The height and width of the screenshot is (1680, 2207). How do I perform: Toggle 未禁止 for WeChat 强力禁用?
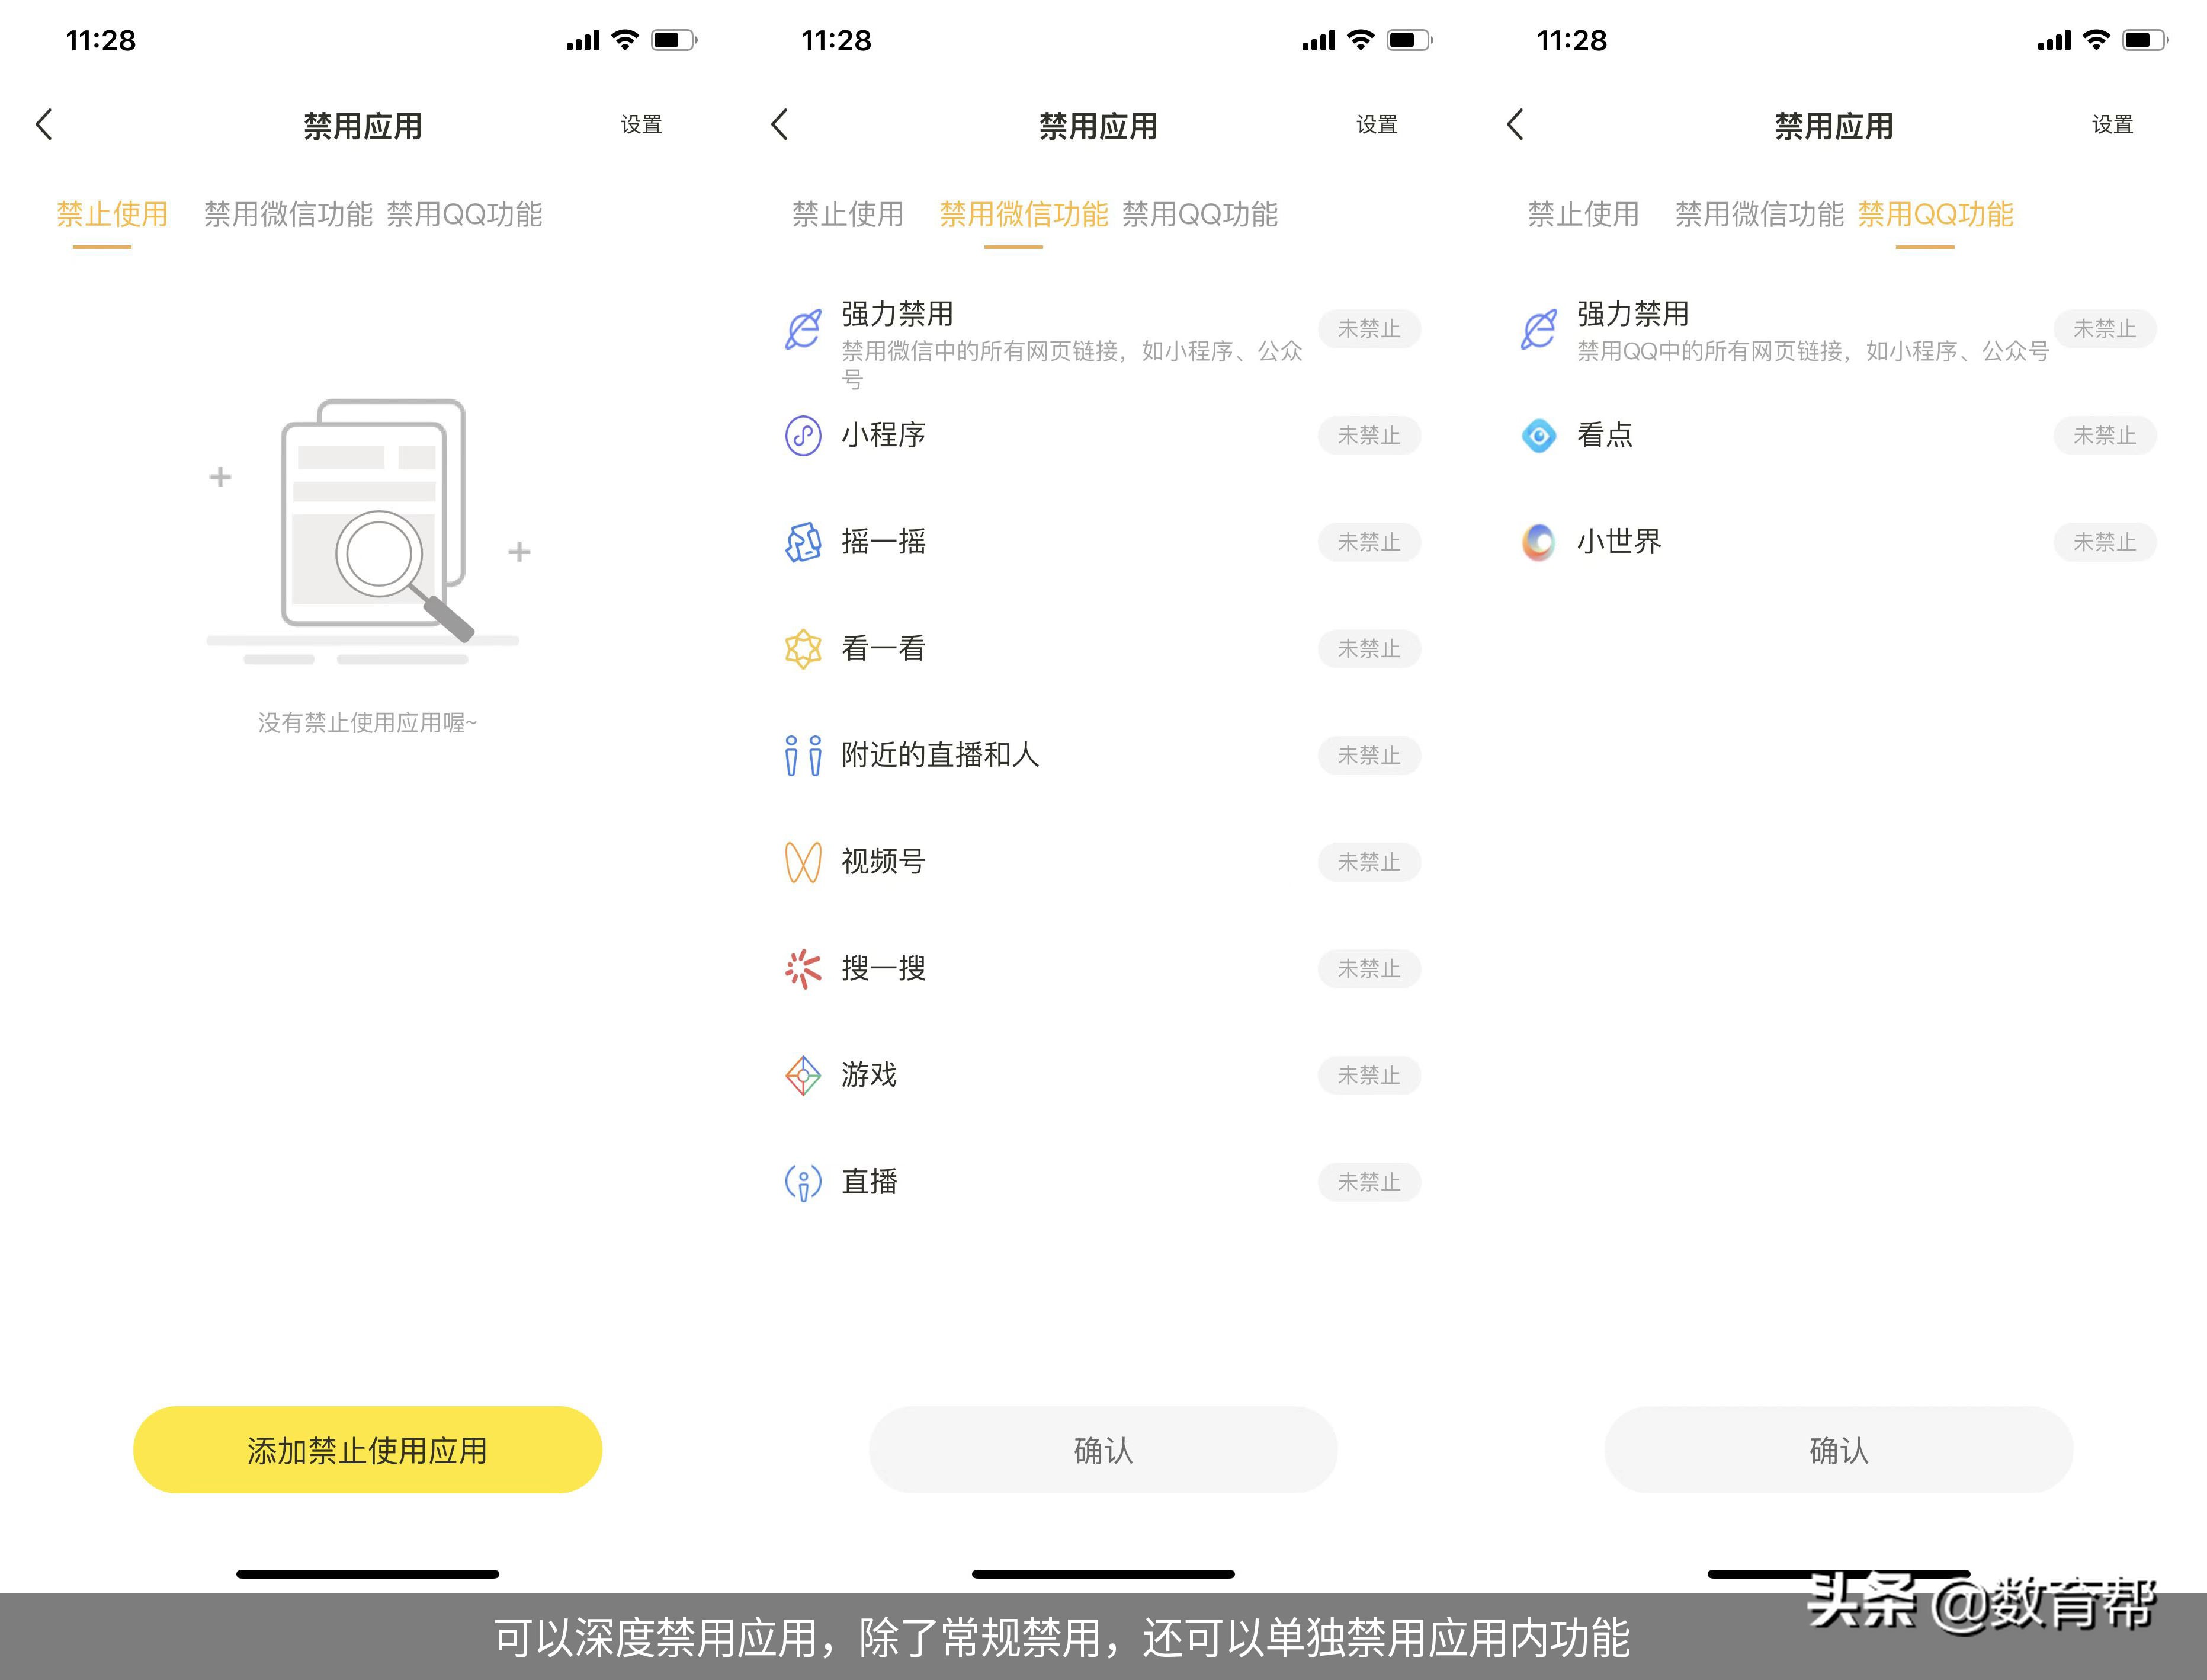click(x=1369, y=329)
